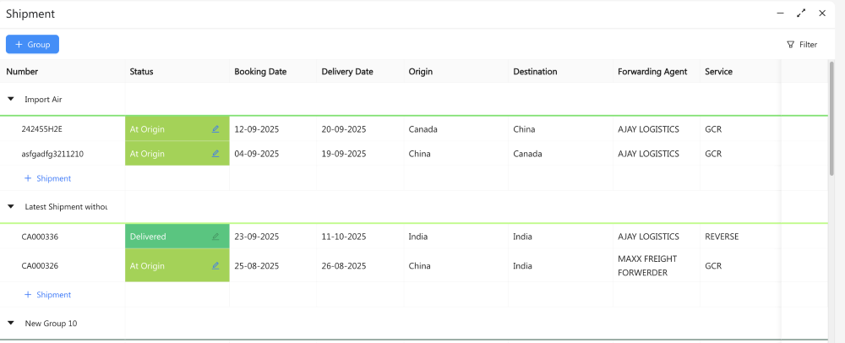This screenshot has height=343, width=845.
Task: Click the Delivery Date column header
Action: [x=347, y=72]
